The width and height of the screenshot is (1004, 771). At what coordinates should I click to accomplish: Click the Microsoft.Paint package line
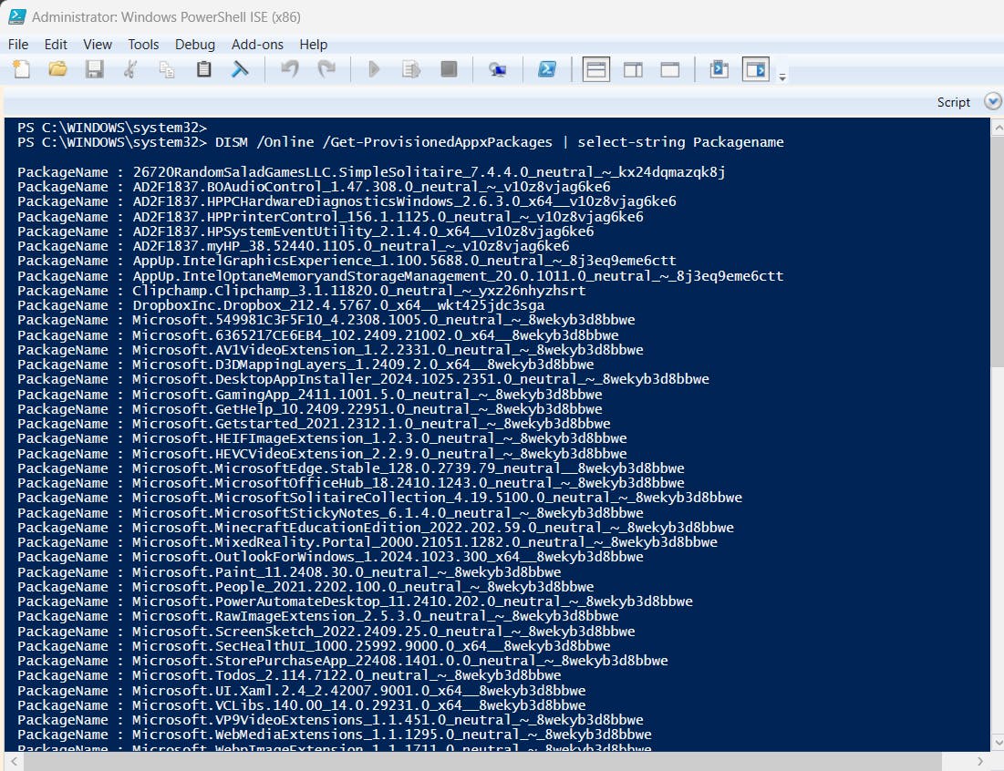point(289,572)
